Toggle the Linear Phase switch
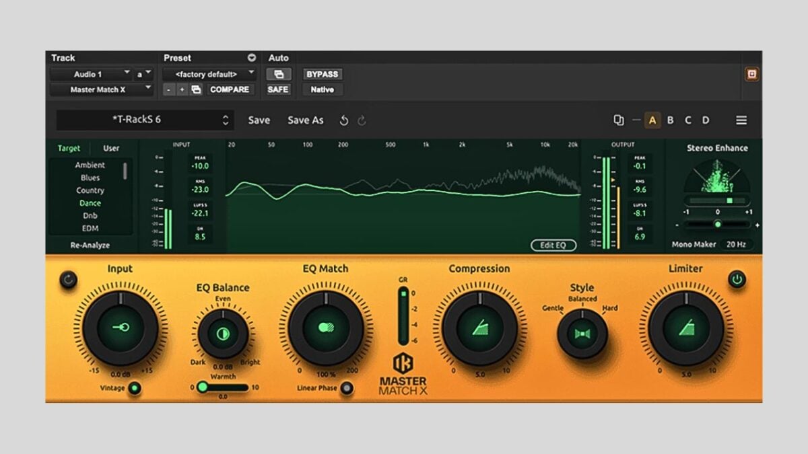Viewport: 808px width, 454px height. [347, 388]
